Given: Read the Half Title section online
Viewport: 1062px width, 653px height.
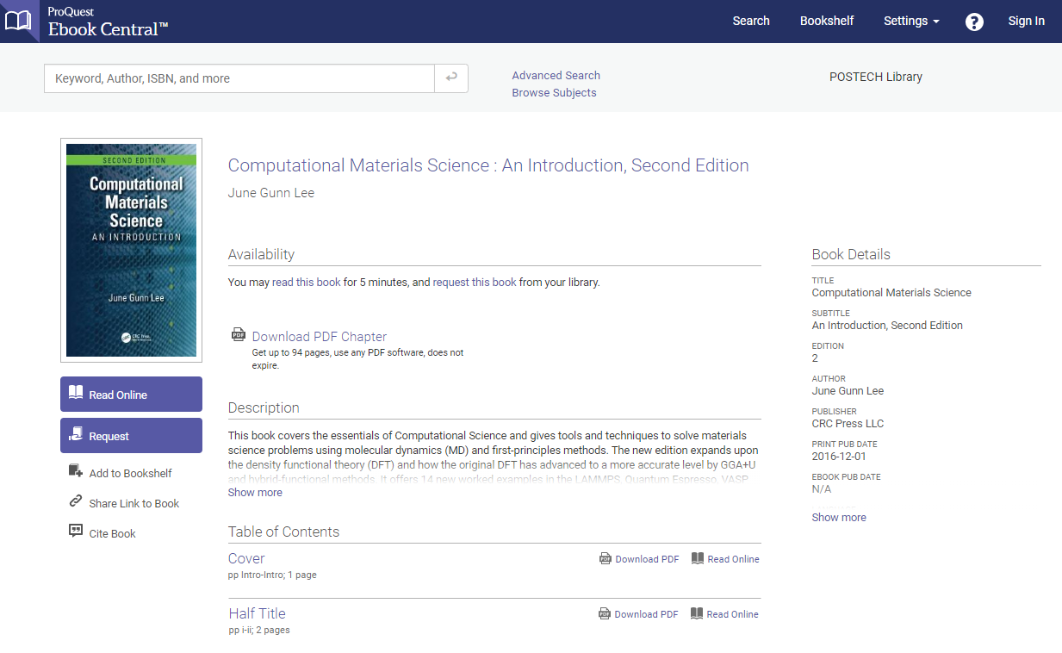Looking at the screenshot, I should pyautogui.click(x=732, y=614).
